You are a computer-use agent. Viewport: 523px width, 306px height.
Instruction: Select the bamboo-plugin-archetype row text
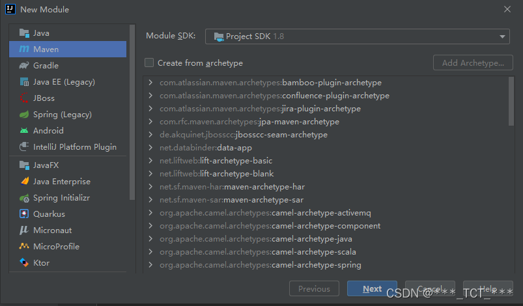(x=270, y=82)
